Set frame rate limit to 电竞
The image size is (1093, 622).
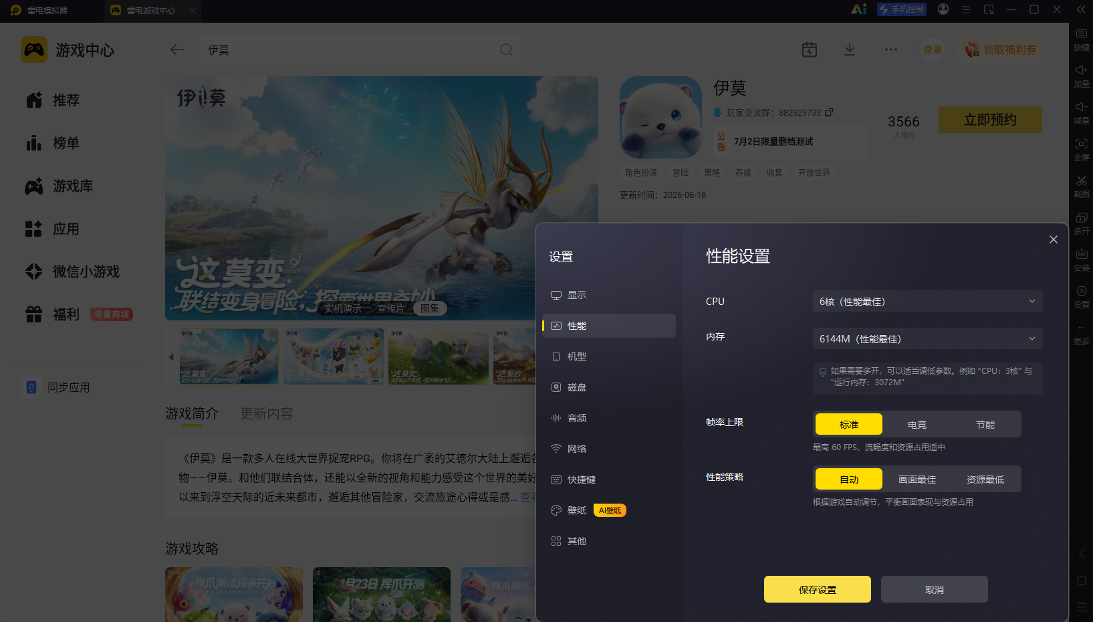click(917, 425)
